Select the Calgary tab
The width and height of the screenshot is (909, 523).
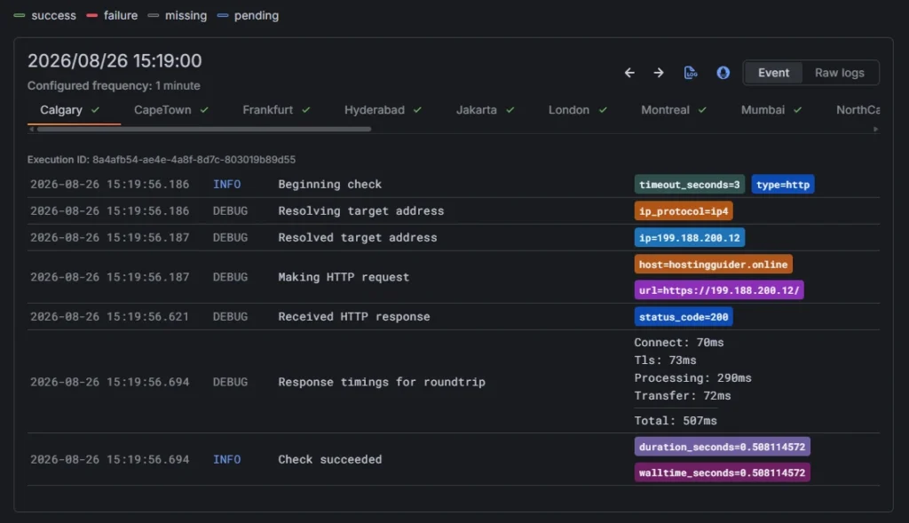point(69,109)
